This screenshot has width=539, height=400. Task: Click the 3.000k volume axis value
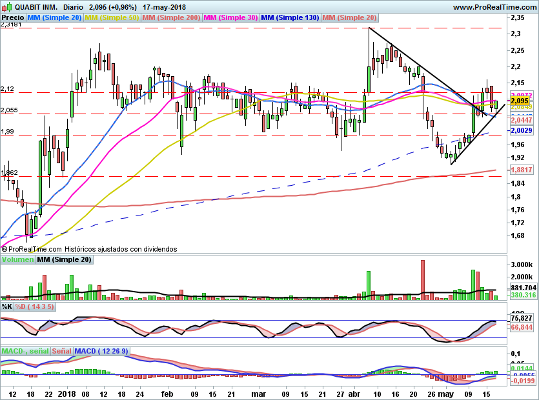[x=522, y=265]
